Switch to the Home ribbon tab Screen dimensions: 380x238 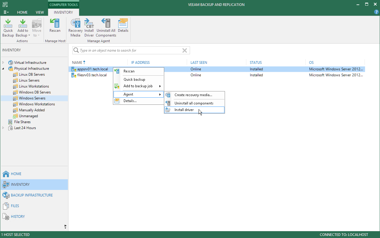(x=22, y=12)
